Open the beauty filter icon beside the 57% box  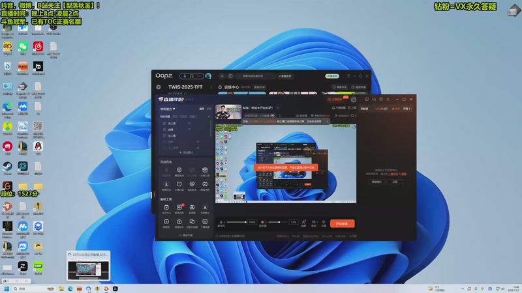303,222
